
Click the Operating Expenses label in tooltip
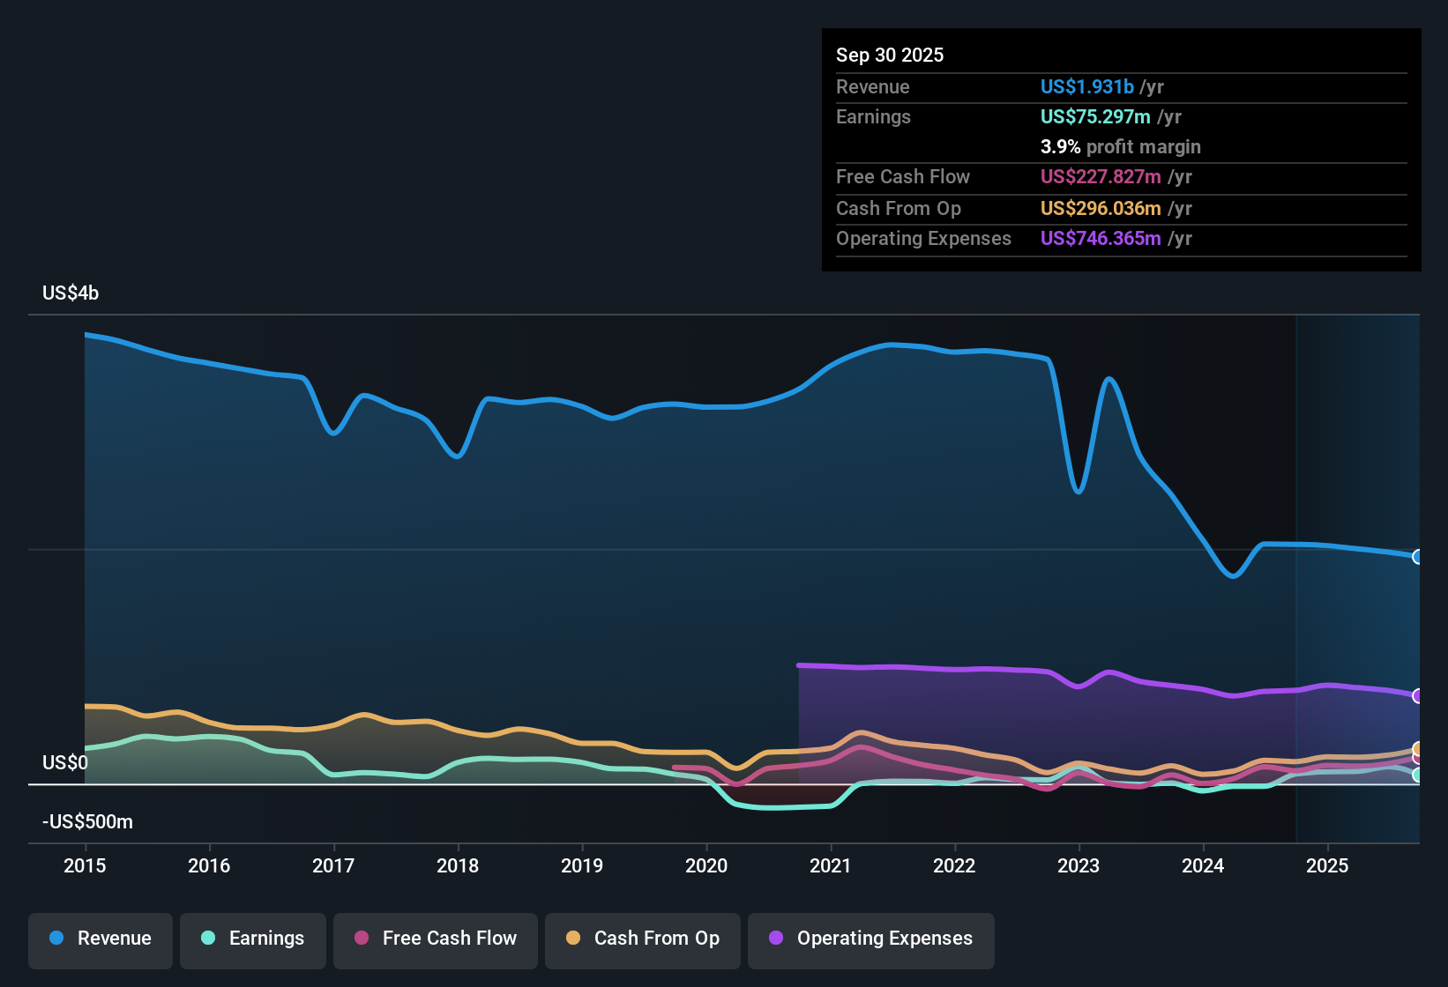[x=923, y=238]
